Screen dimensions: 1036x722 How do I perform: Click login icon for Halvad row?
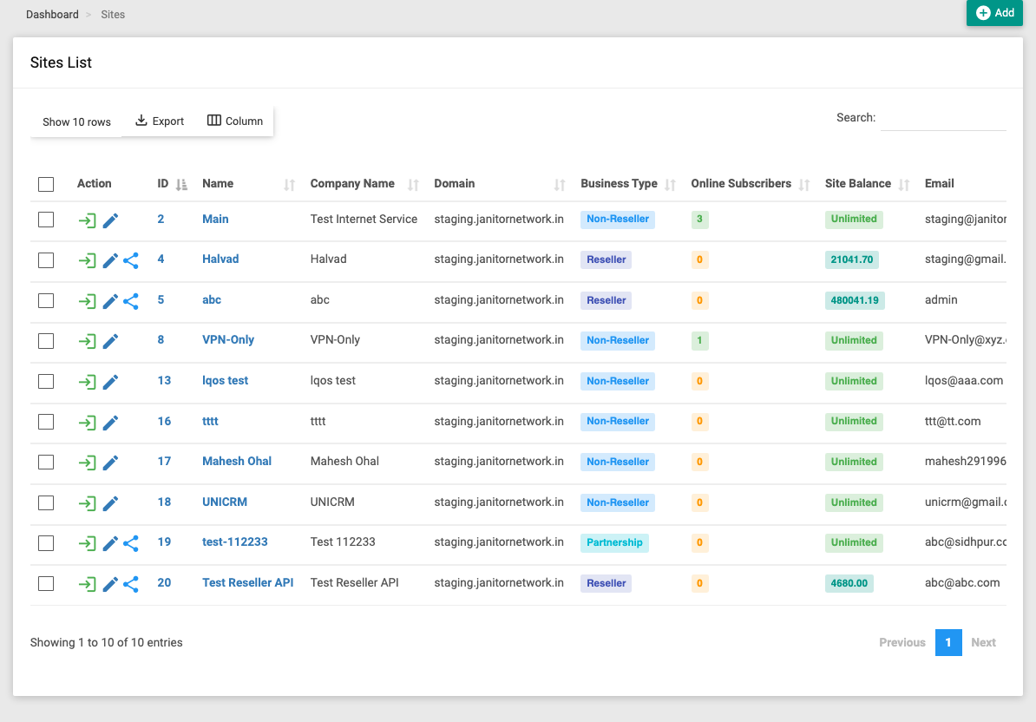88,260
